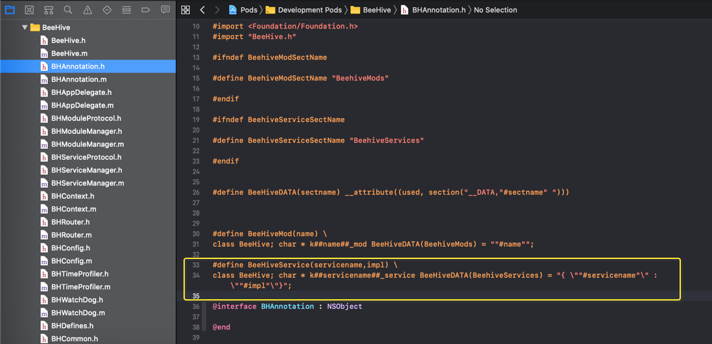Click line number 26 in gutter
712x344 pixels.
pos(196,192)
